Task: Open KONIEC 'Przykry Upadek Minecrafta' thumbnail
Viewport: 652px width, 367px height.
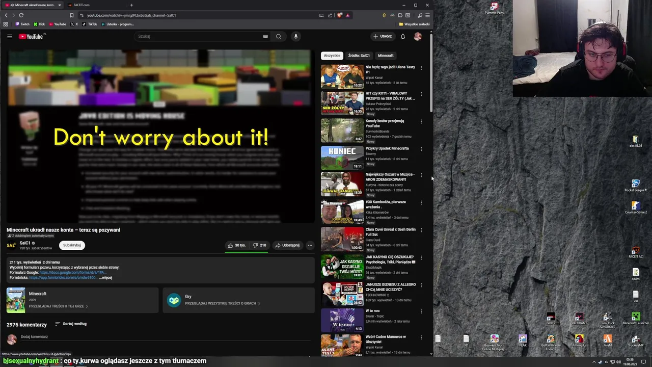Action: point(342,158)
